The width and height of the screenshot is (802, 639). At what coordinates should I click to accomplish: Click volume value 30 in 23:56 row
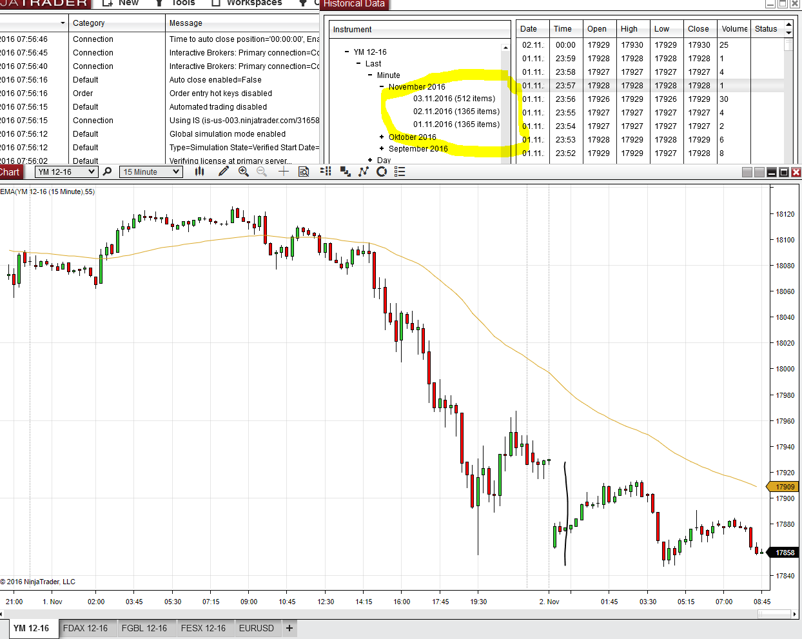click(x=724, y=99)
